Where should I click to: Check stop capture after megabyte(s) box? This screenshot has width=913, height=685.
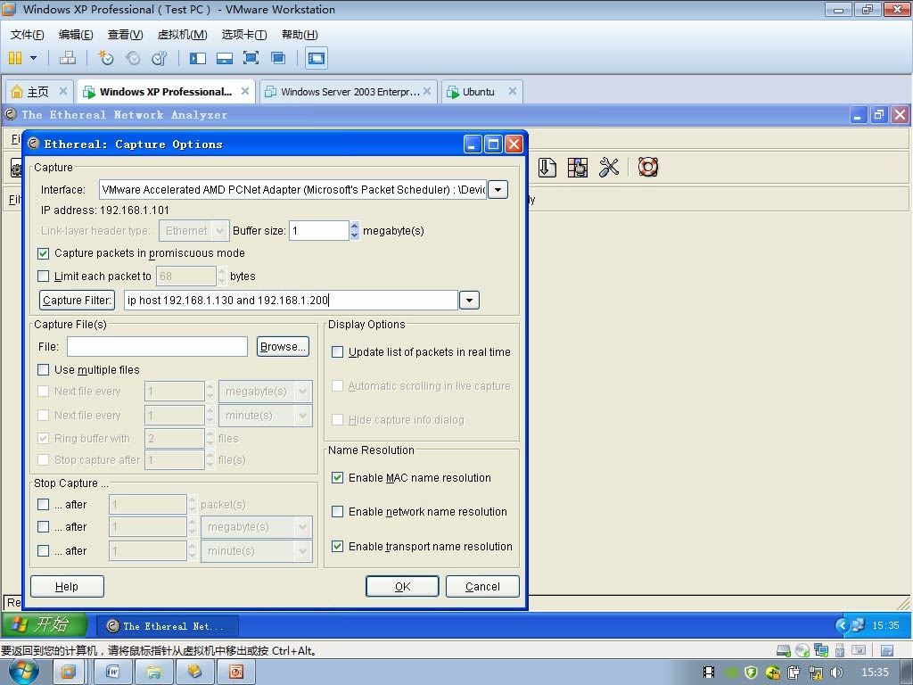(x=43, y=526)
